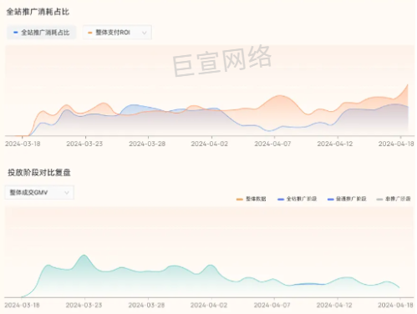Click the ROI curve's final spike at 2024-04-18
417x314 pixels.
point(408,85)
